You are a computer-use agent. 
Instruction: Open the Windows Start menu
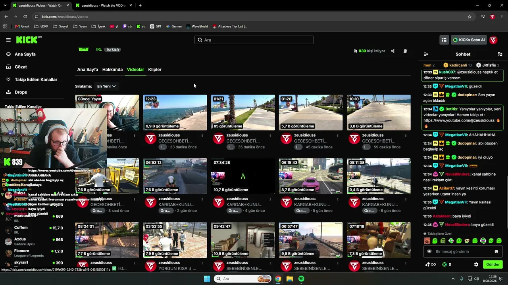[207, 279]
